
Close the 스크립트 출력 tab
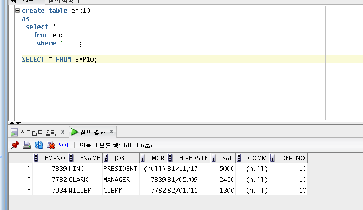point(63,132)
